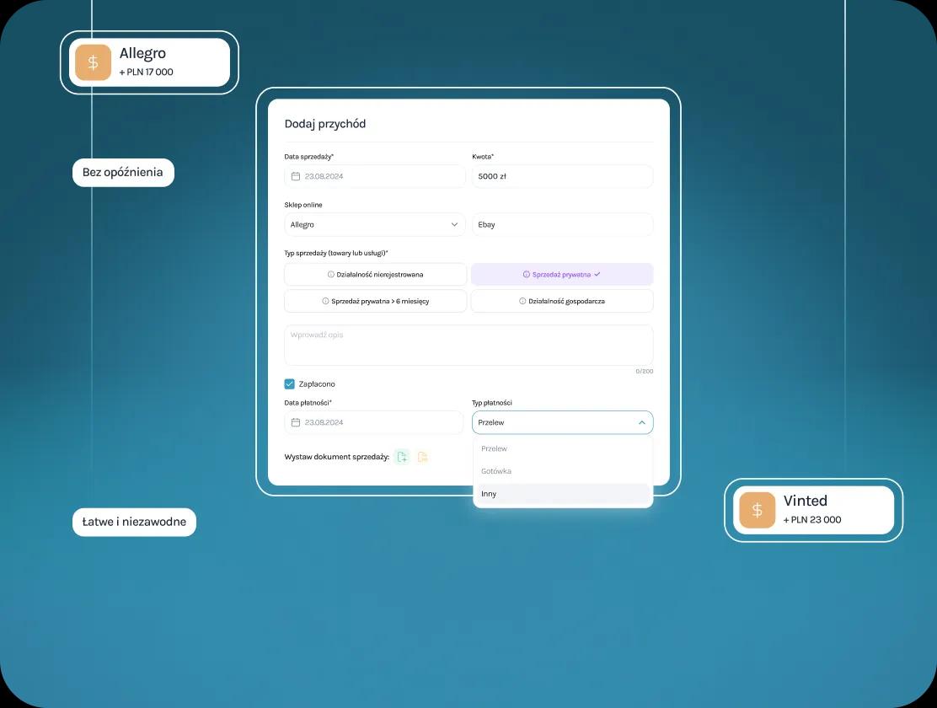
Task: Click the calendar icon in Data płatności
Action: point(296,422)
